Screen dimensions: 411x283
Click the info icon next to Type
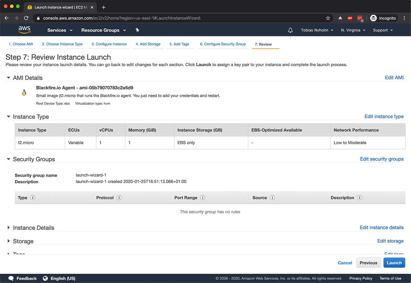[33, 197]
